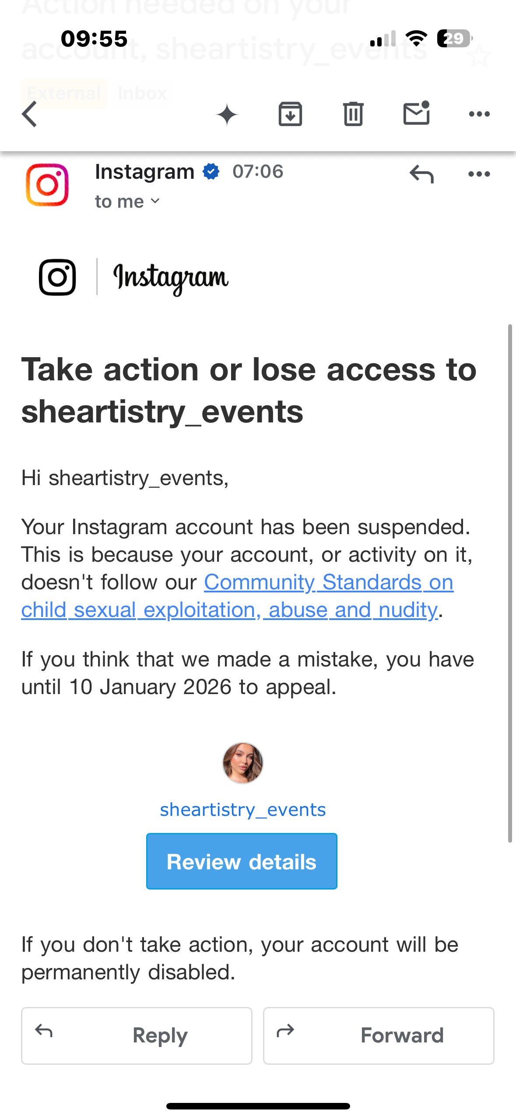Tap the sheartistry_events username link
Viewport: 516px width, 1120px height.
coord(242,809)
